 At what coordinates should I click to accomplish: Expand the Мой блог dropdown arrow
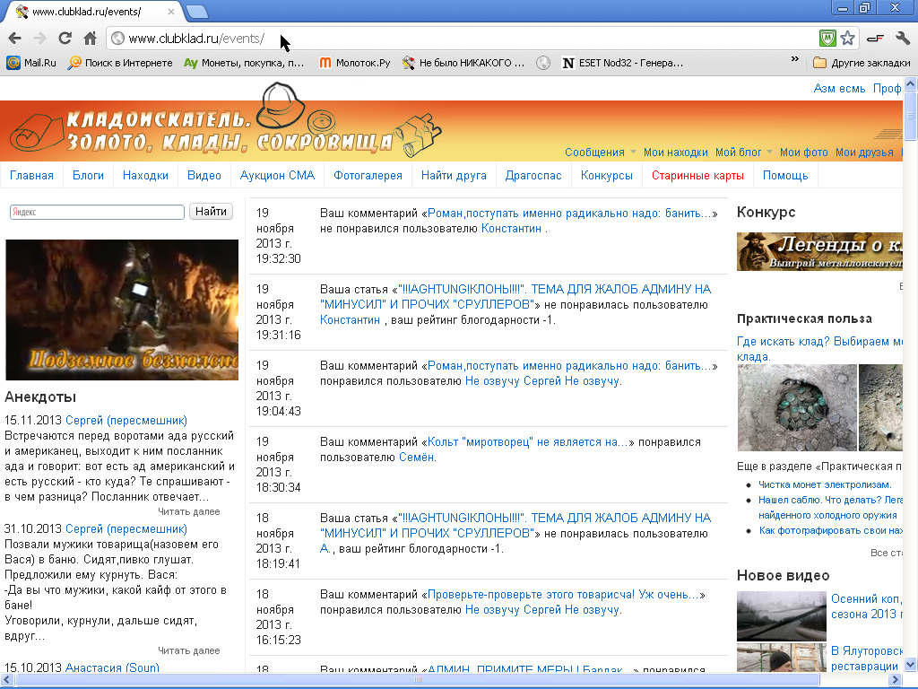pos(769,153)
